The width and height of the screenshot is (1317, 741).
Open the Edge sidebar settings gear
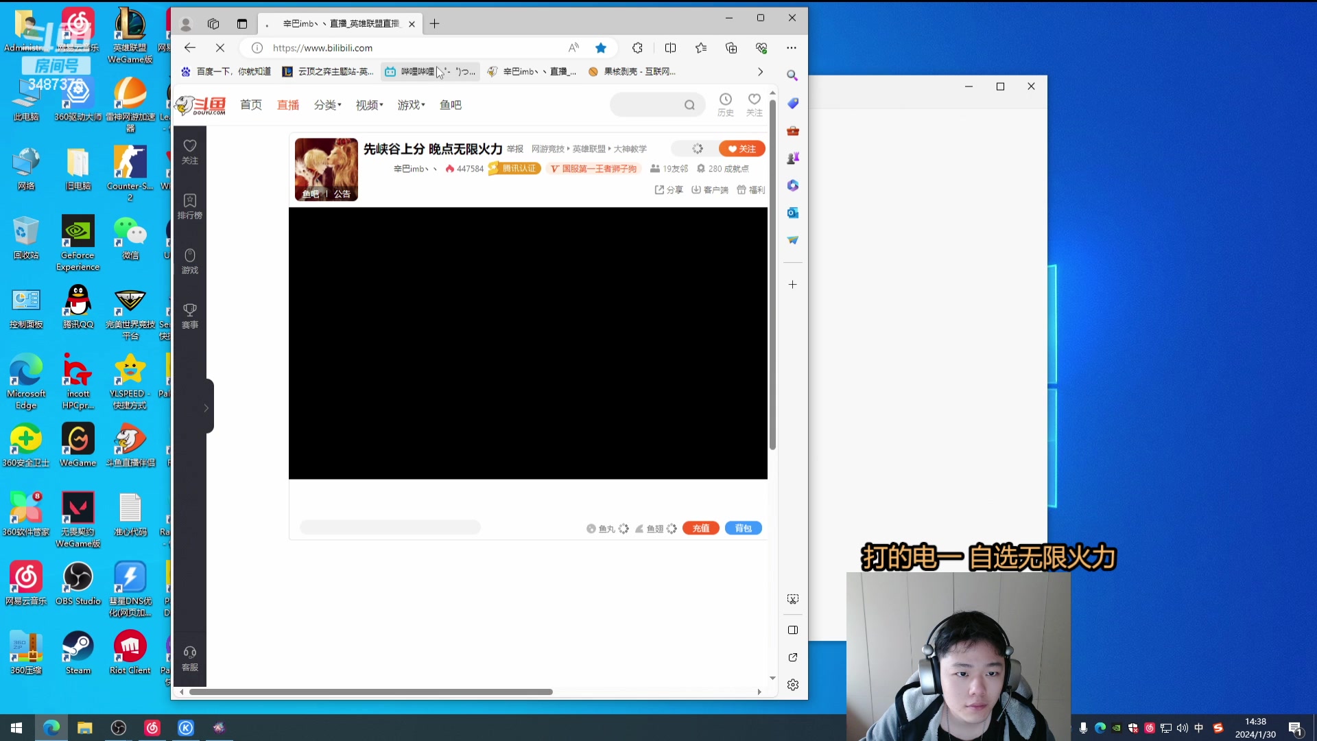pos(793,685)
